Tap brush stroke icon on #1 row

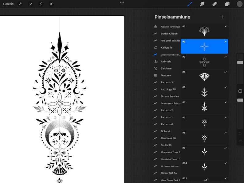[x=225, y=27]
